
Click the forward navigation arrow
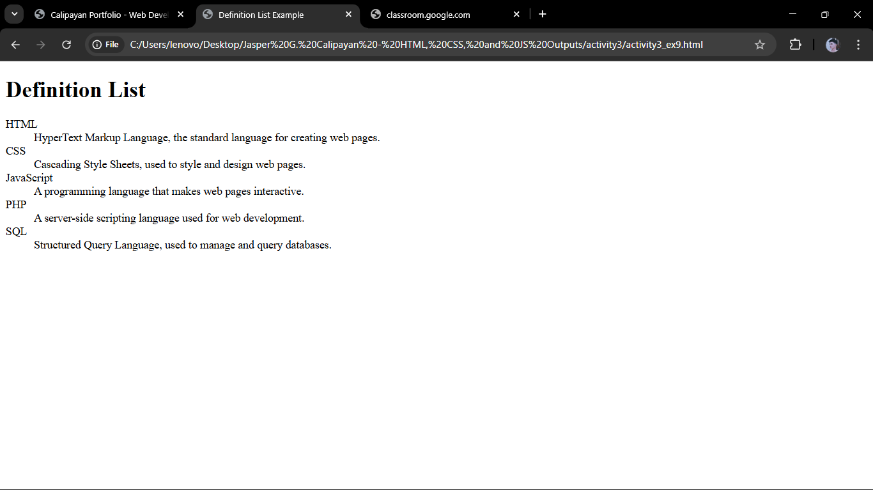tap(40, 45)
